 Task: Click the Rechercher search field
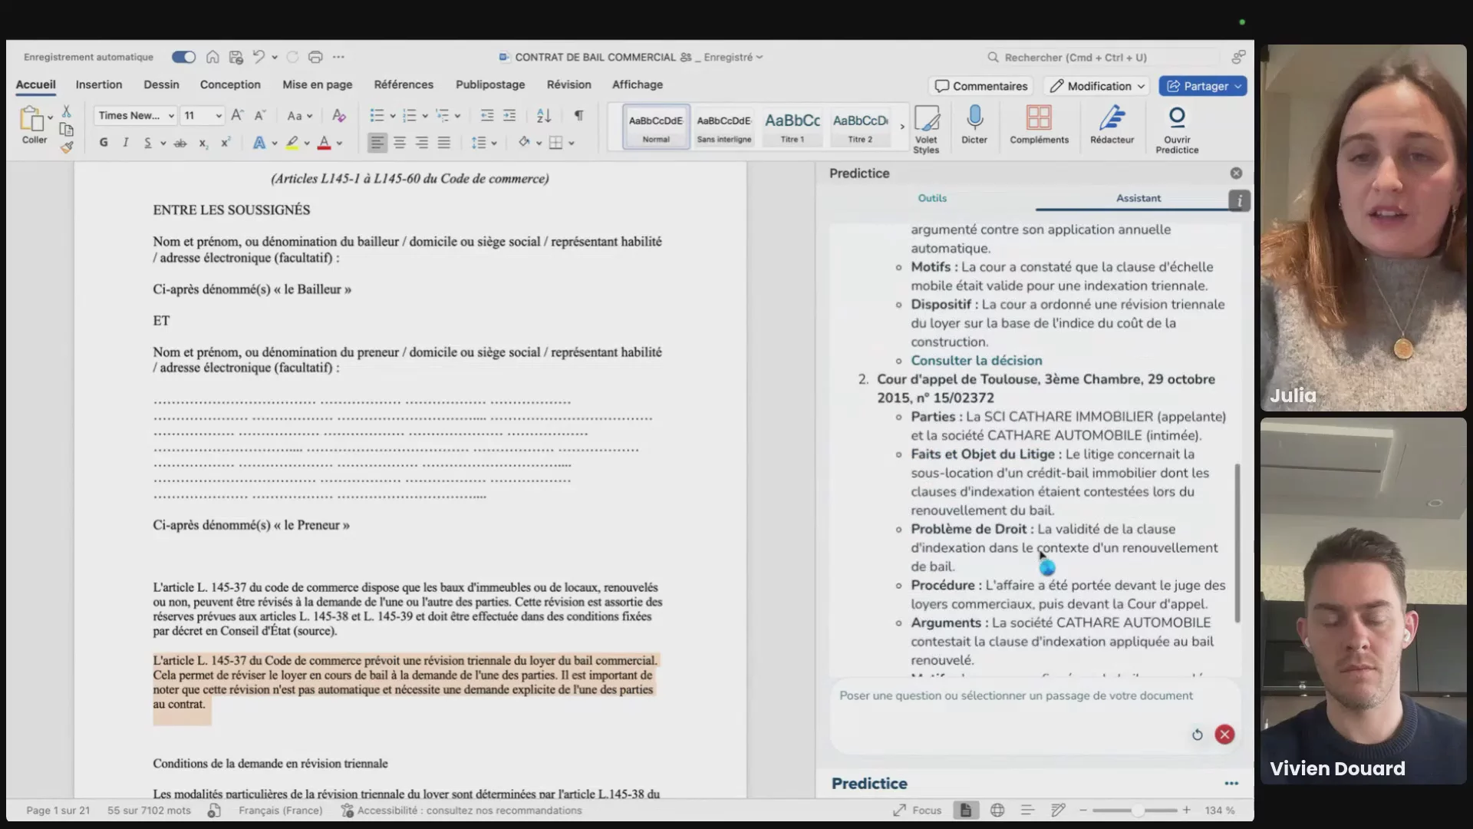tap(1102, 57)
